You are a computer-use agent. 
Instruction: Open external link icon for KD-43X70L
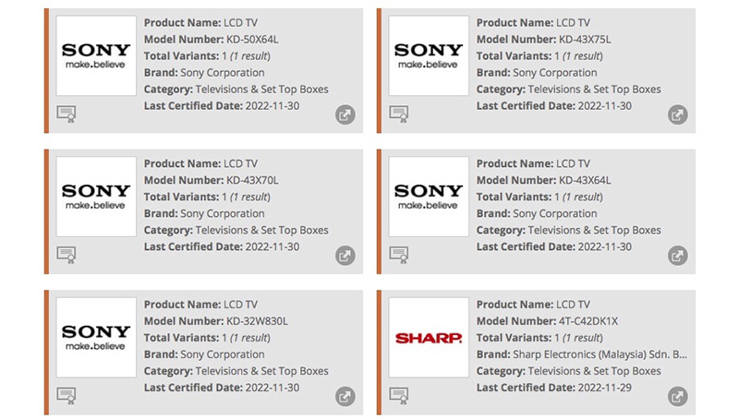pyautogui.click(x=345, y=256)
